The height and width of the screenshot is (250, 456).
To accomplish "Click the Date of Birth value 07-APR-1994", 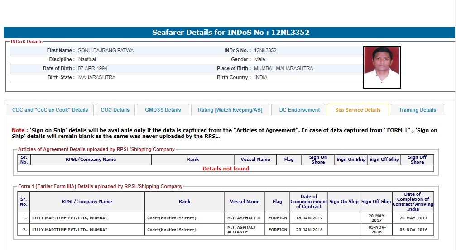I will (x=93, y=68).
